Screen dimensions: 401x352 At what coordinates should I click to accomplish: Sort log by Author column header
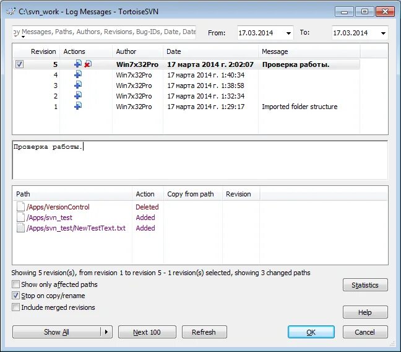pyautogui.click(x=137, y=51)
